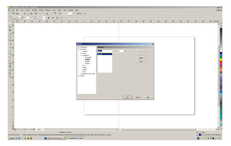This screenshot has width=231, height=146.
Task: Open the Effects menu
Action: click(x=41, y=10)
